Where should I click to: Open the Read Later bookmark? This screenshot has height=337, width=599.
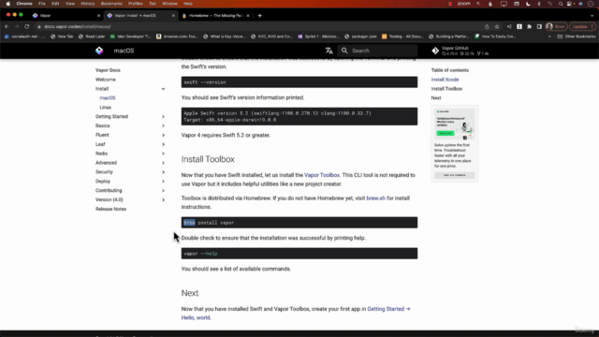click(92, 37)
